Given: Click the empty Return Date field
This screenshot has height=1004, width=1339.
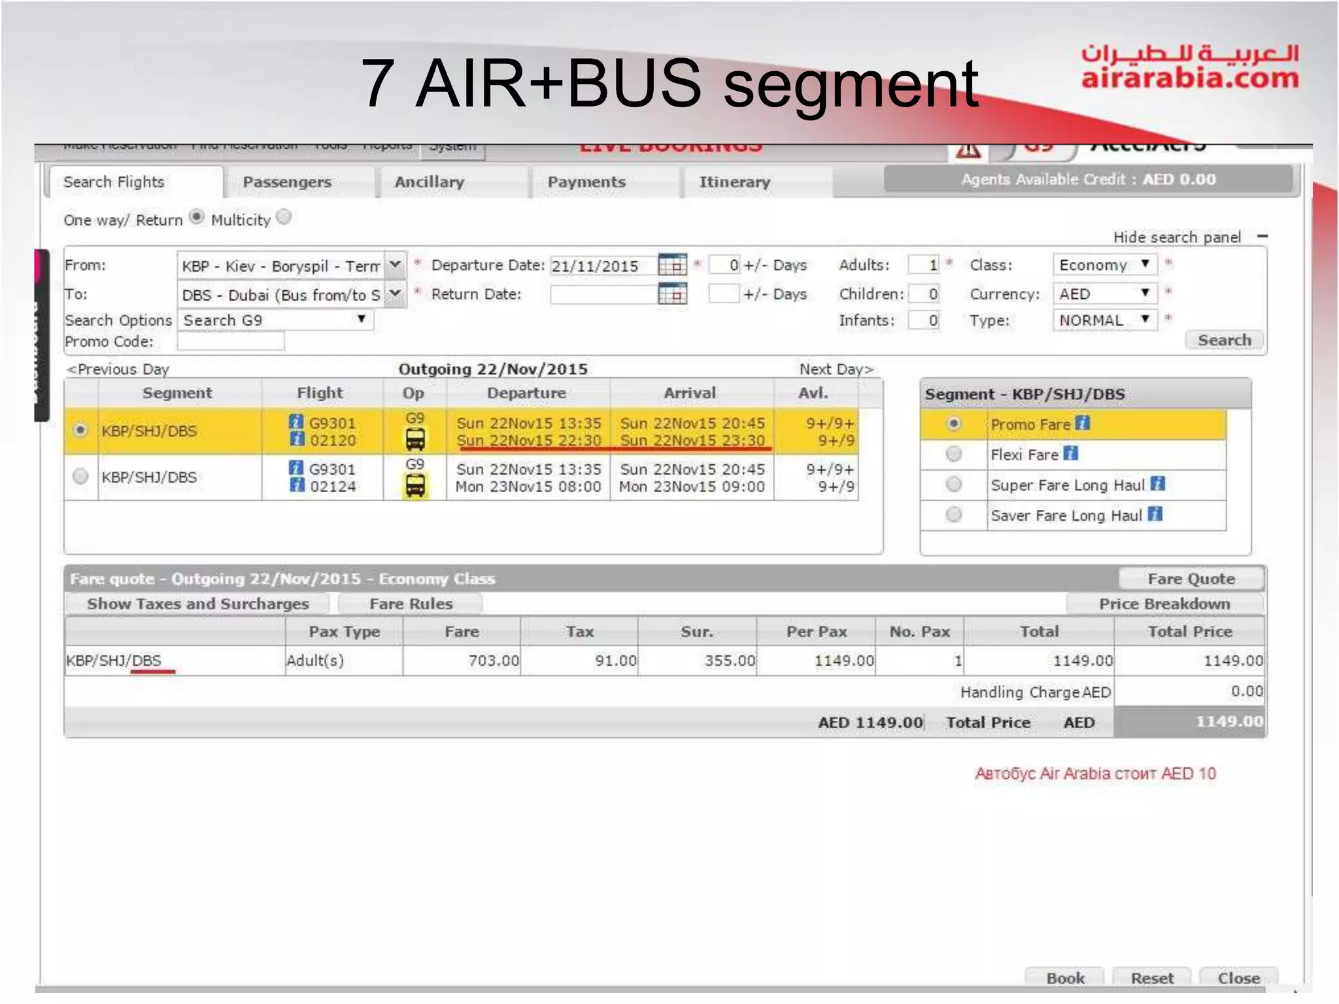Looking at the screenshot, I should [603, 294].
